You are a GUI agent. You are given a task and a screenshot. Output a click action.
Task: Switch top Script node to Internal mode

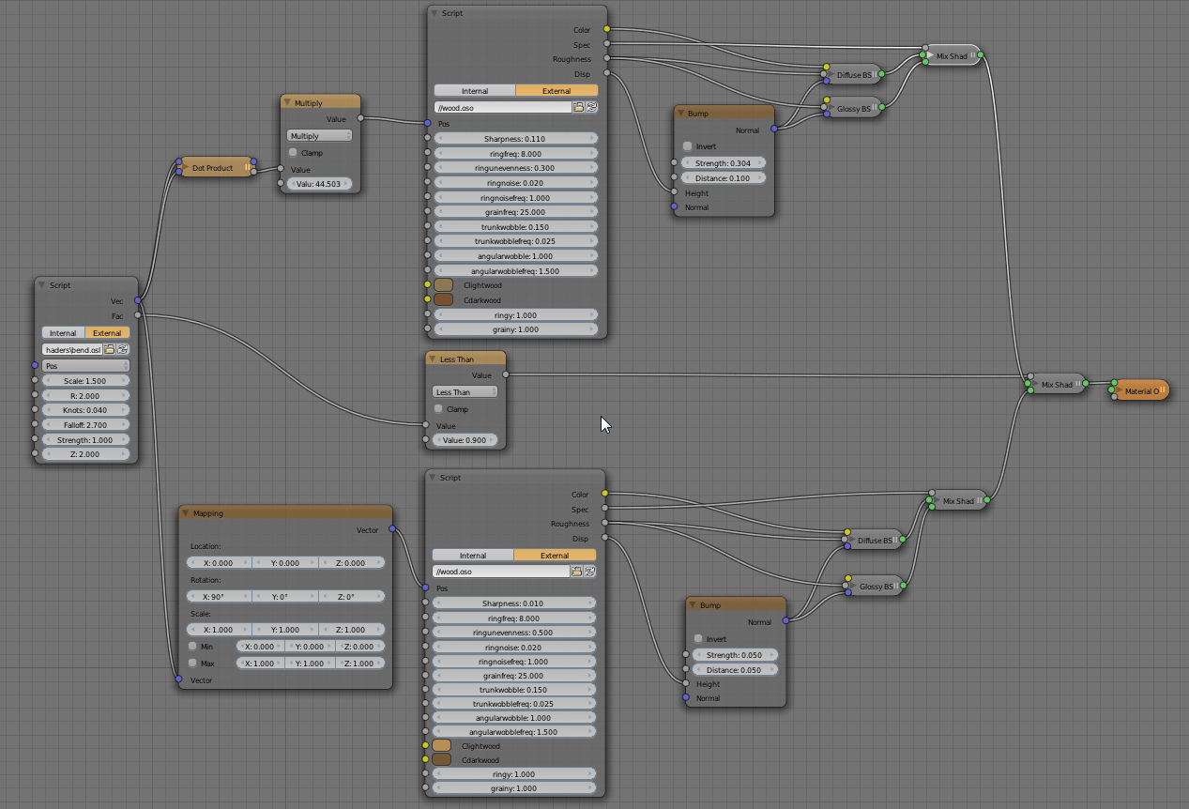(x=474, y=90)
